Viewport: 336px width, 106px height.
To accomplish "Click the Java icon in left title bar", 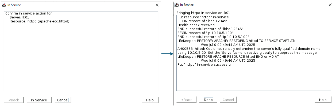I will click(x=4, y=5).
